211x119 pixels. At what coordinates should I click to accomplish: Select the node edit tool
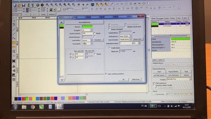coord(14,24)
